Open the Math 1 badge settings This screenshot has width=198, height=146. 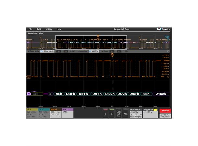click(56, 113)
